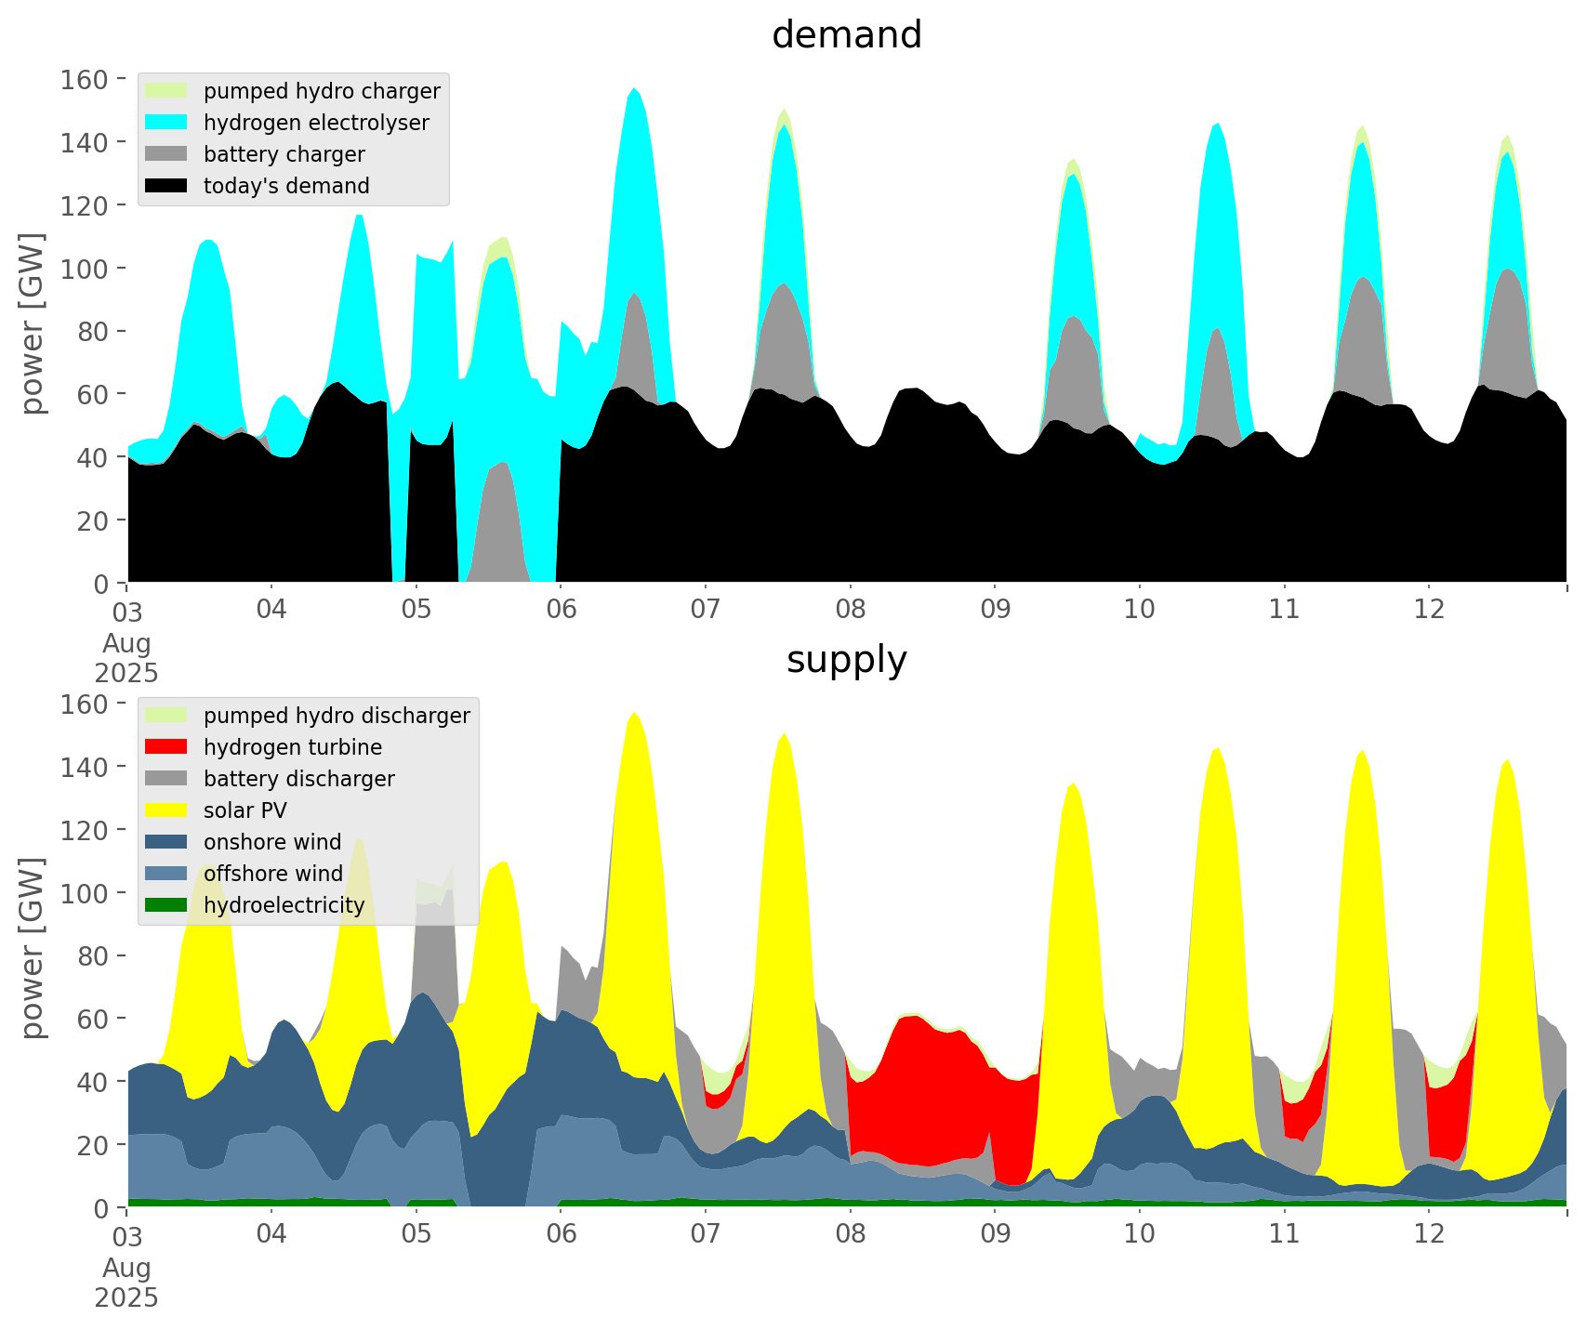This screenshot has width=1586, height=1330.
Task: Click the "supply" chart title
Action: tap(846, 660)
